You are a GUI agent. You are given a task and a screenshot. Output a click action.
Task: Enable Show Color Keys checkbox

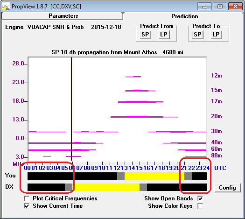[200, 206]
